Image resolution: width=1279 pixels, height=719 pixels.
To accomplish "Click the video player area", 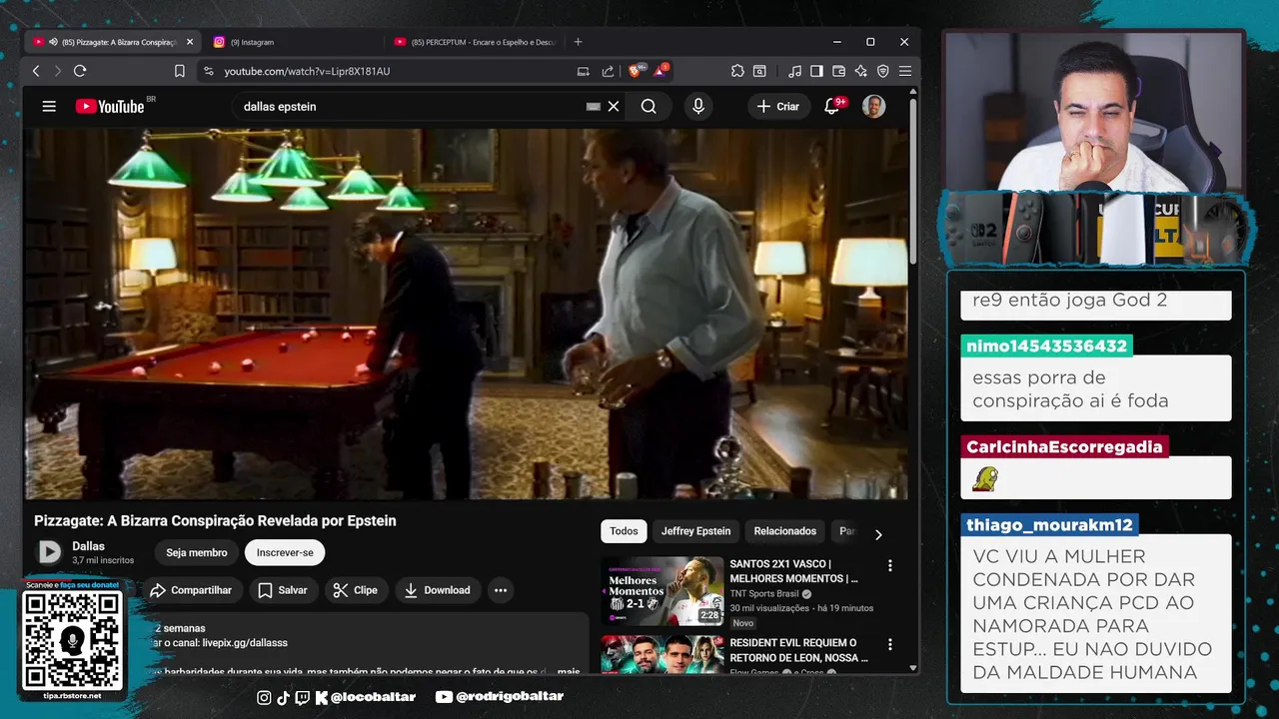I will pyautogui.click(x=466, y=314).
